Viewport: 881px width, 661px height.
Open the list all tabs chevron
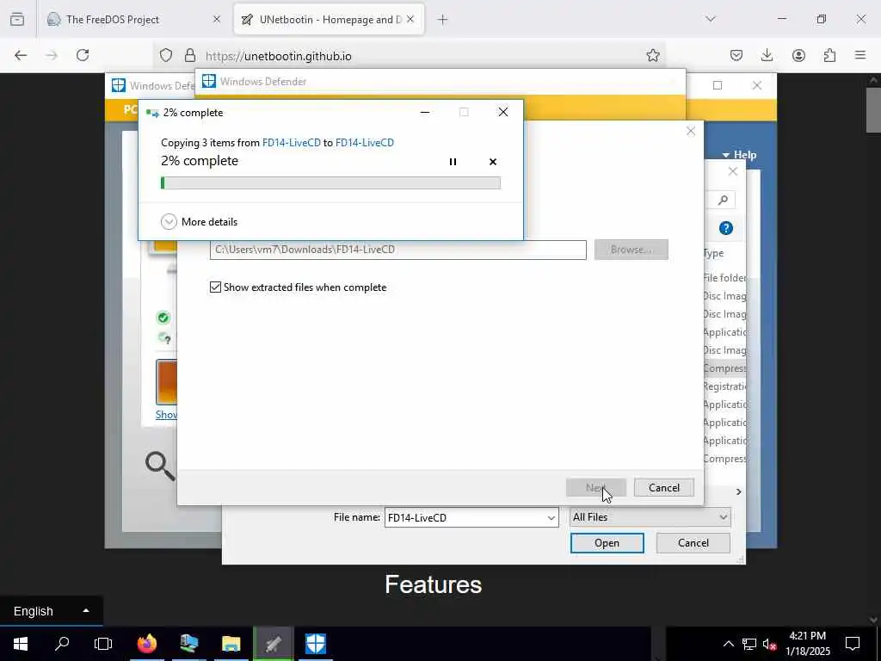point(710,19)
